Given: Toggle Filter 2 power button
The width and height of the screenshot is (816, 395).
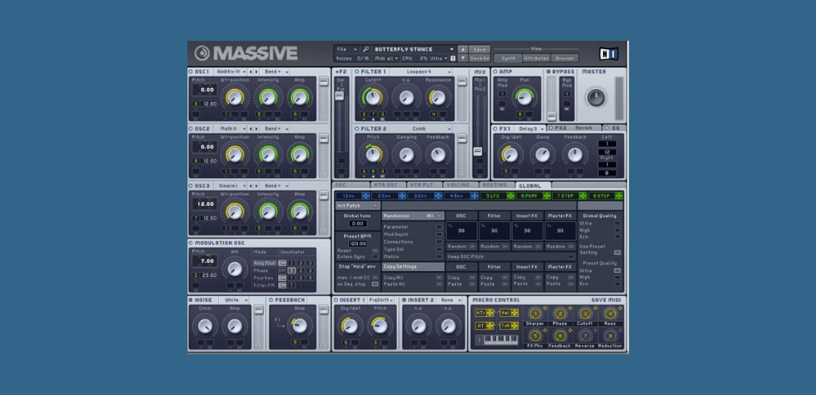Looking at the screenshot, I should pyautogui.click(x=357, y=128).
